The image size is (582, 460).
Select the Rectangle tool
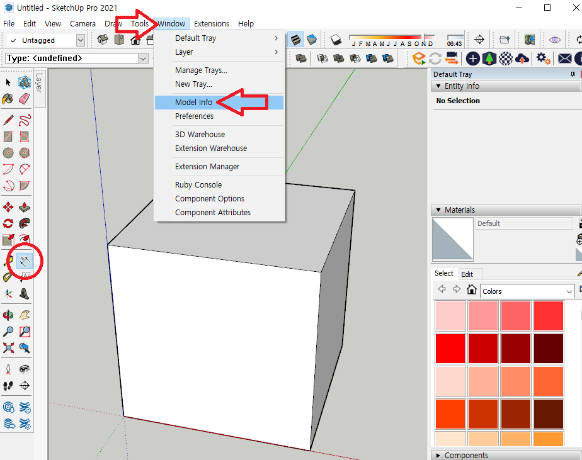pyautogui.click(x=8, y=137)
